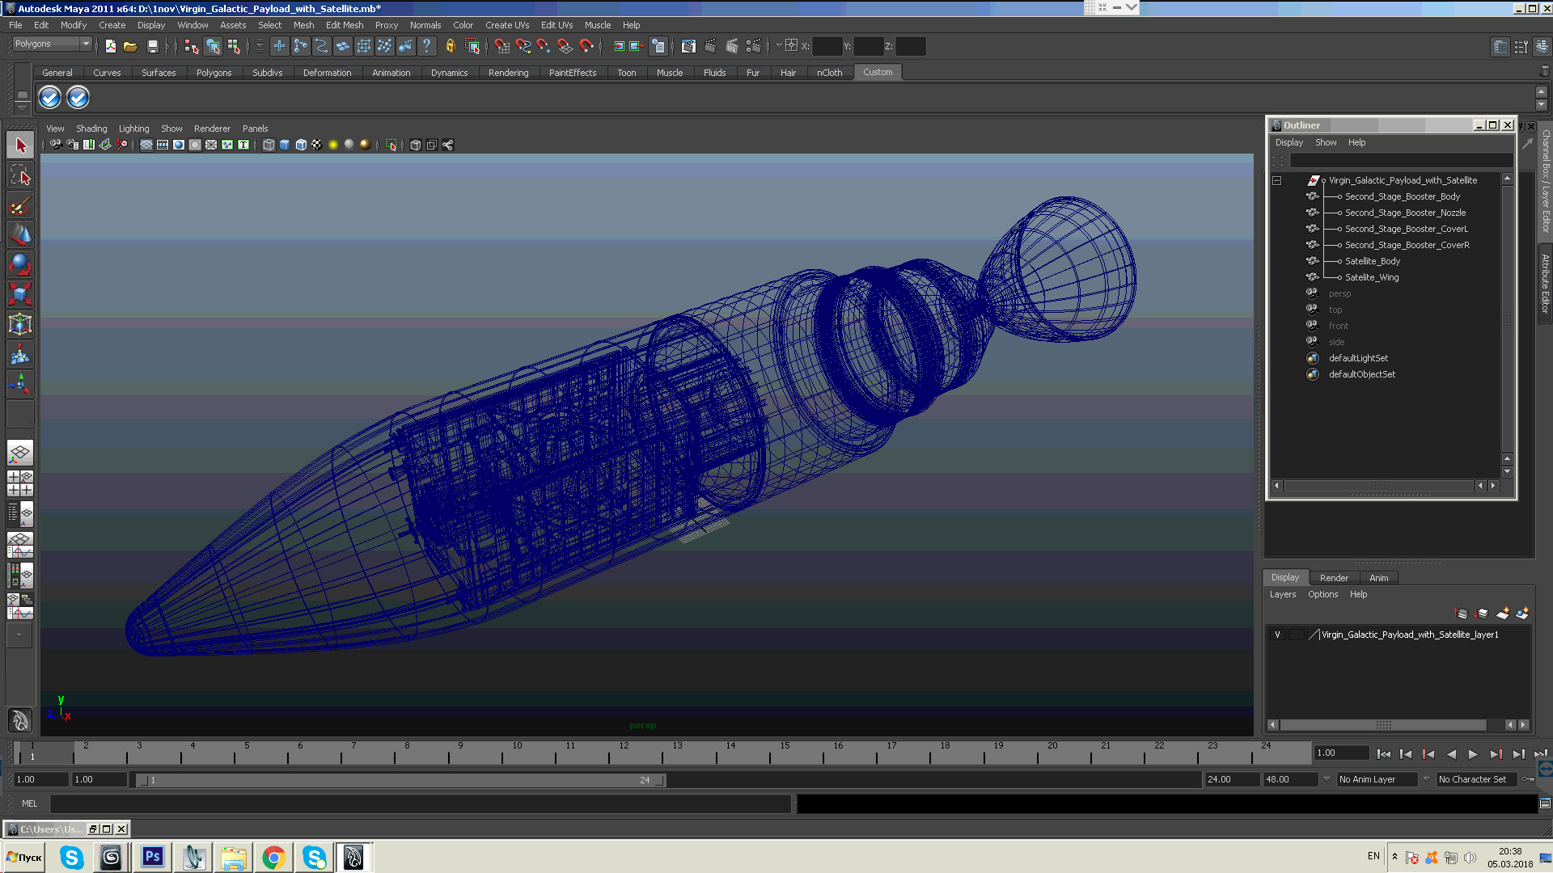The height and width of the screenshot is (873, 1553).
Task: Open input field mode dropdown before X
Action: pos(779,45)
